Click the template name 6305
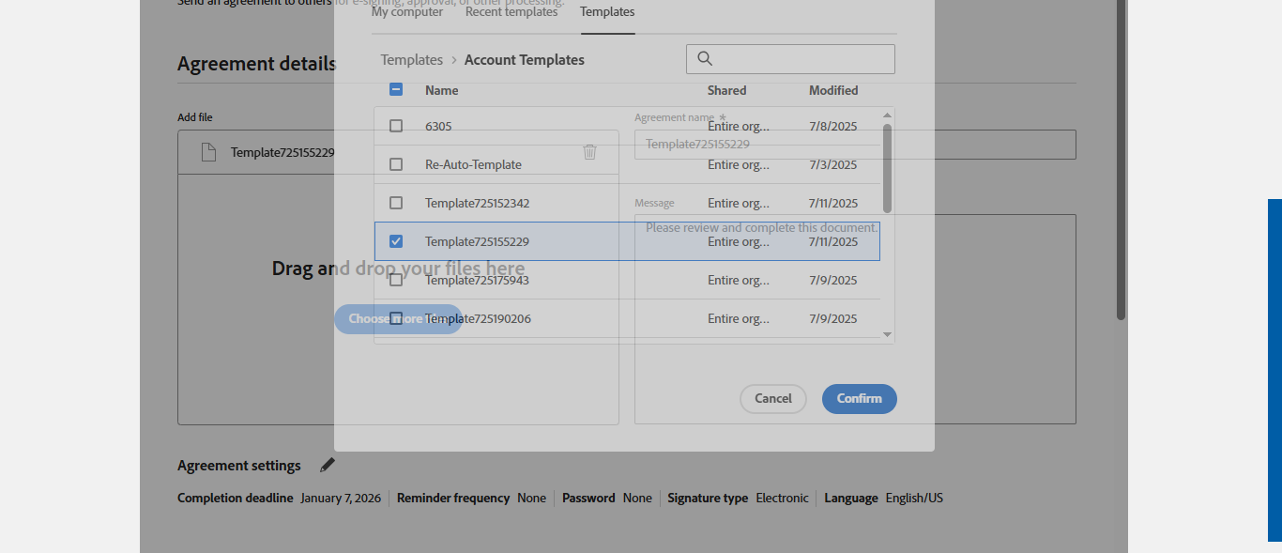1282x553 pixels. click(x=438, y=126)
